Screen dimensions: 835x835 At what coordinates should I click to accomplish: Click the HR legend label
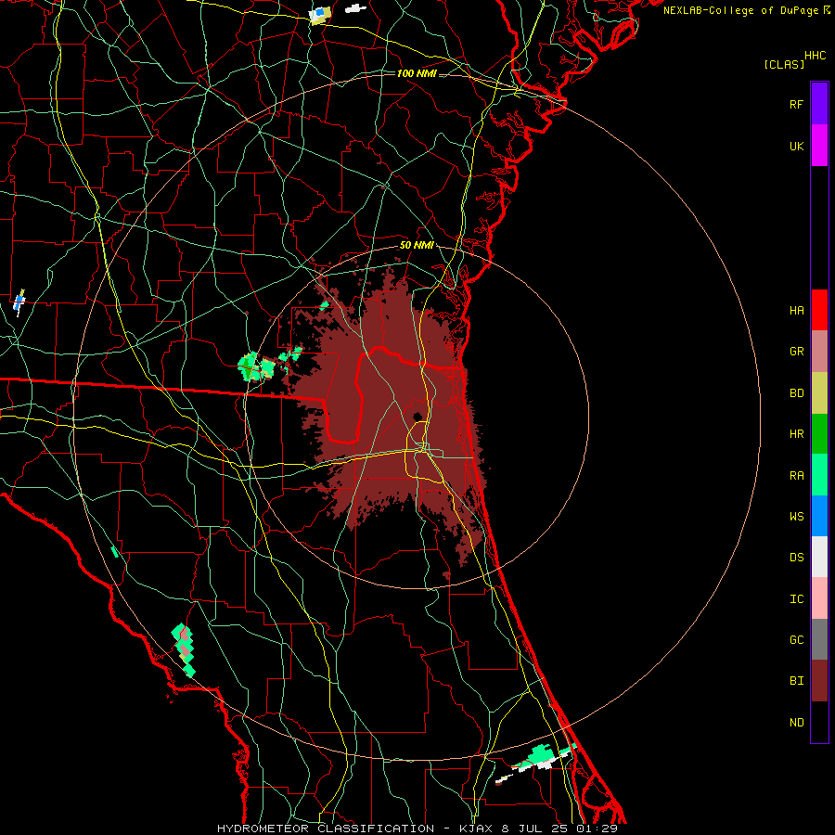click(x=796, y=434)
